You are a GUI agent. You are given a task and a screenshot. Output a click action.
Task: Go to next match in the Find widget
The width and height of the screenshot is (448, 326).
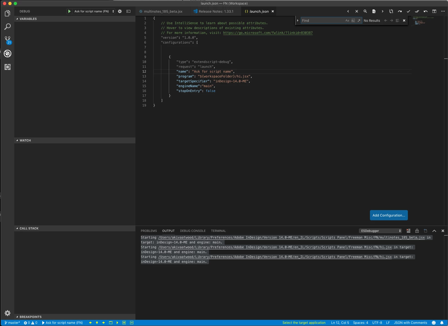pyautogui.click(x=391, y=20)
